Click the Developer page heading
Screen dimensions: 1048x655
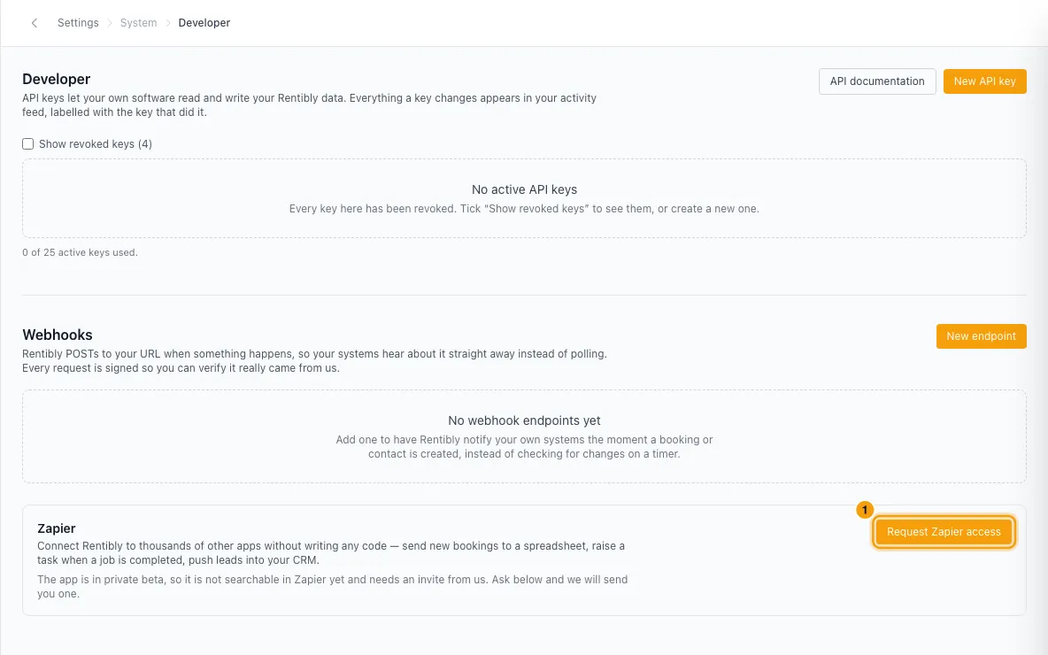tap(56, 79)
